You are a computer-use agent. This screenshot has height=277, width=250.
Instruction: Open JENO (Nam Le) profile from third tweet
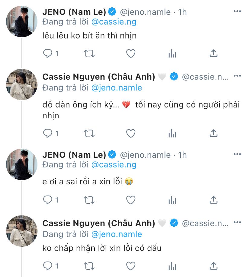[x=74, y=155]
